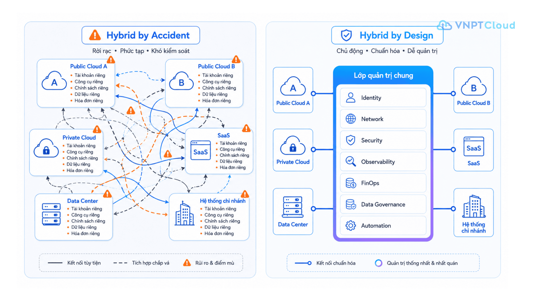Click the warning badge on the Accident panel's Private Cloud card
The image size is (545, 301).
point(97,129)
